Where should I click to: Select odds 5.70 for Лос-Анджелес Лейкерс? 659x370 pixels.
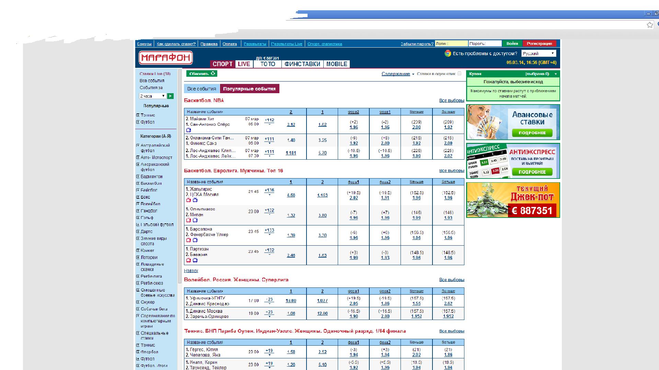pyautogui.click(x=322, y=153)
